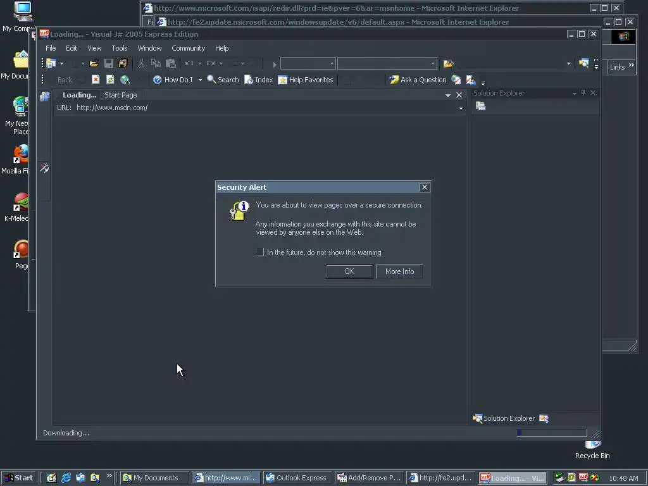The height and width of the screenshot is (486, 648).
Task: Click the Redo arrow icon
Action: (211, 63)
